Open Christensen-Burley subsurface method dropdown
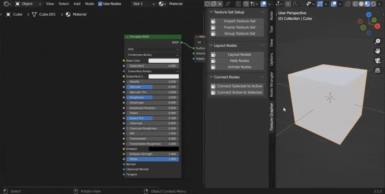 click(153, 55)
